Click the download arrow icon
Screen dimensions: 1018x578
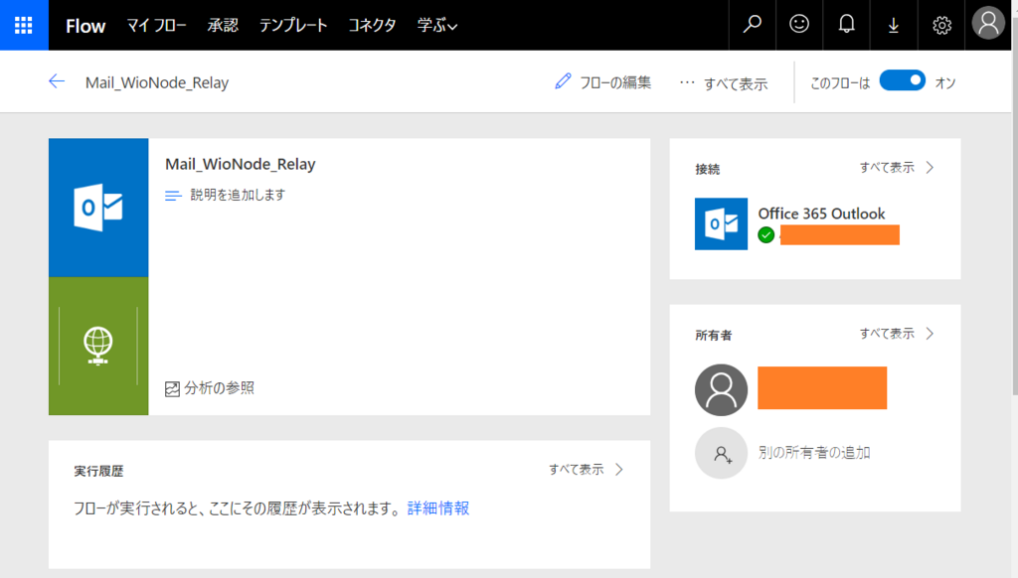894,25
